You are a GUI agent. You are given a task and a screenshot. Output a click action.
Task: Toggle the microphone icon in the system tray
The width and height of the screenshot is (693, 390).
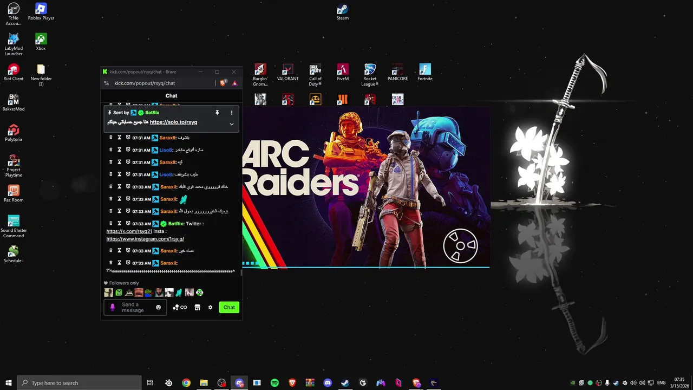point(607,383)
